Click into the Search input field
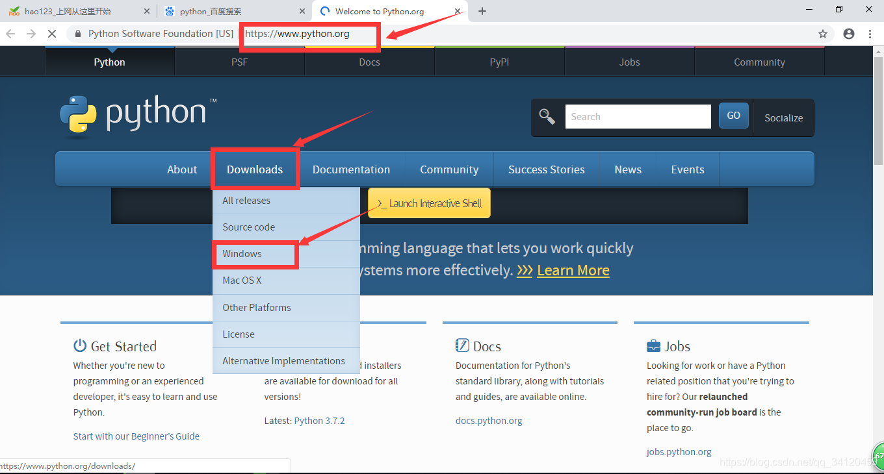Screen dimensions: 884x474 [x=638, y=117]
